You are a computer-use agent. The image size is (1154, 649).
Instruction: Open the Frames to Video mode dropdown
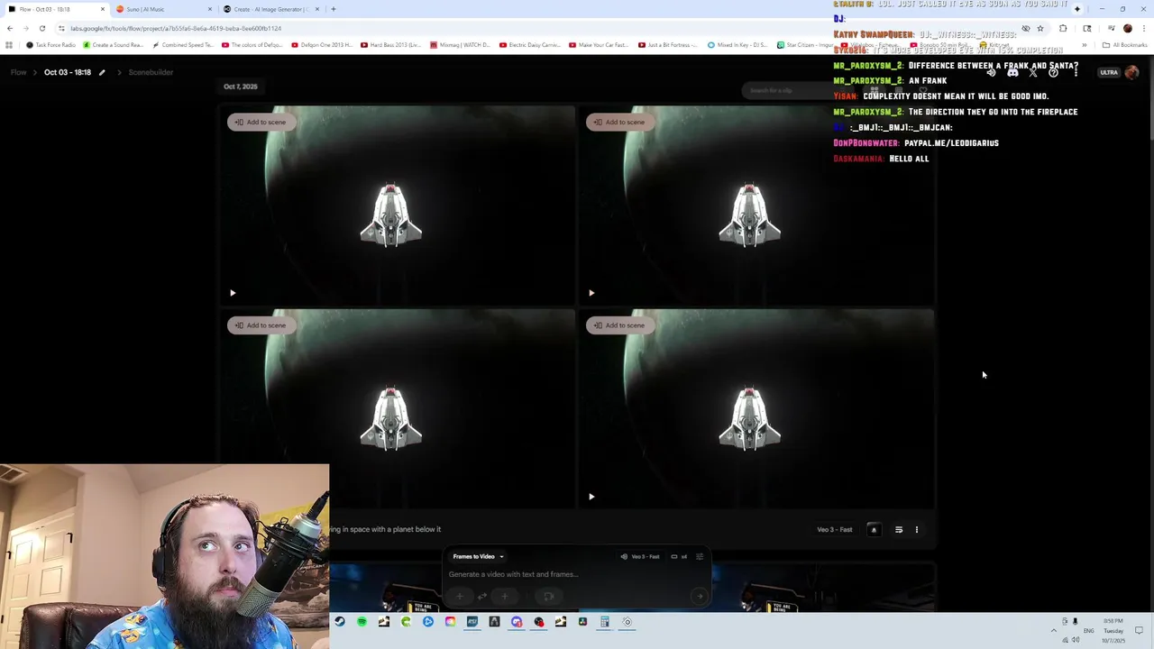point(478,556)
